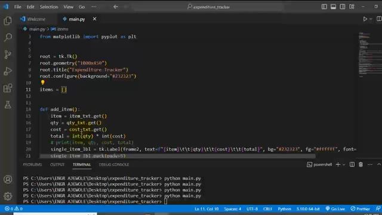Go back with the navigation arrow
This screenshot has width=382, height=215.
click(116, 7)
